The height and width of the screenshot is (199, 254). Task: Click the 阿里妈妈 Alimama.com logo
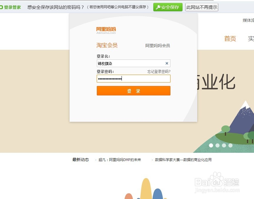pos(106,30)
